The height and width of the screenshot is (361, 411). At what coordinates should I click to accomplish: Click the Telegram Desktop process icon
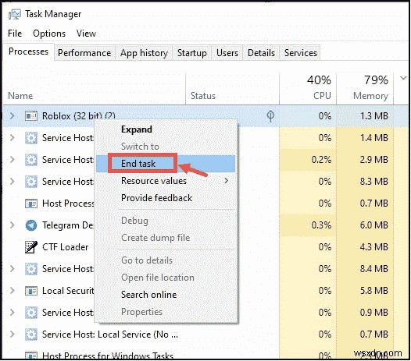[x=31, y=225]
